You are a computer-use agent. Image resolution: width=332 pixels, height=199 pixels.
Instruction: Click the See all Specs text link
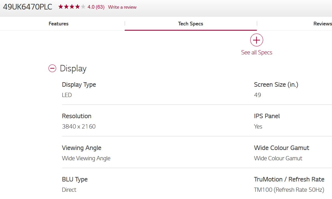click(257, 52)
